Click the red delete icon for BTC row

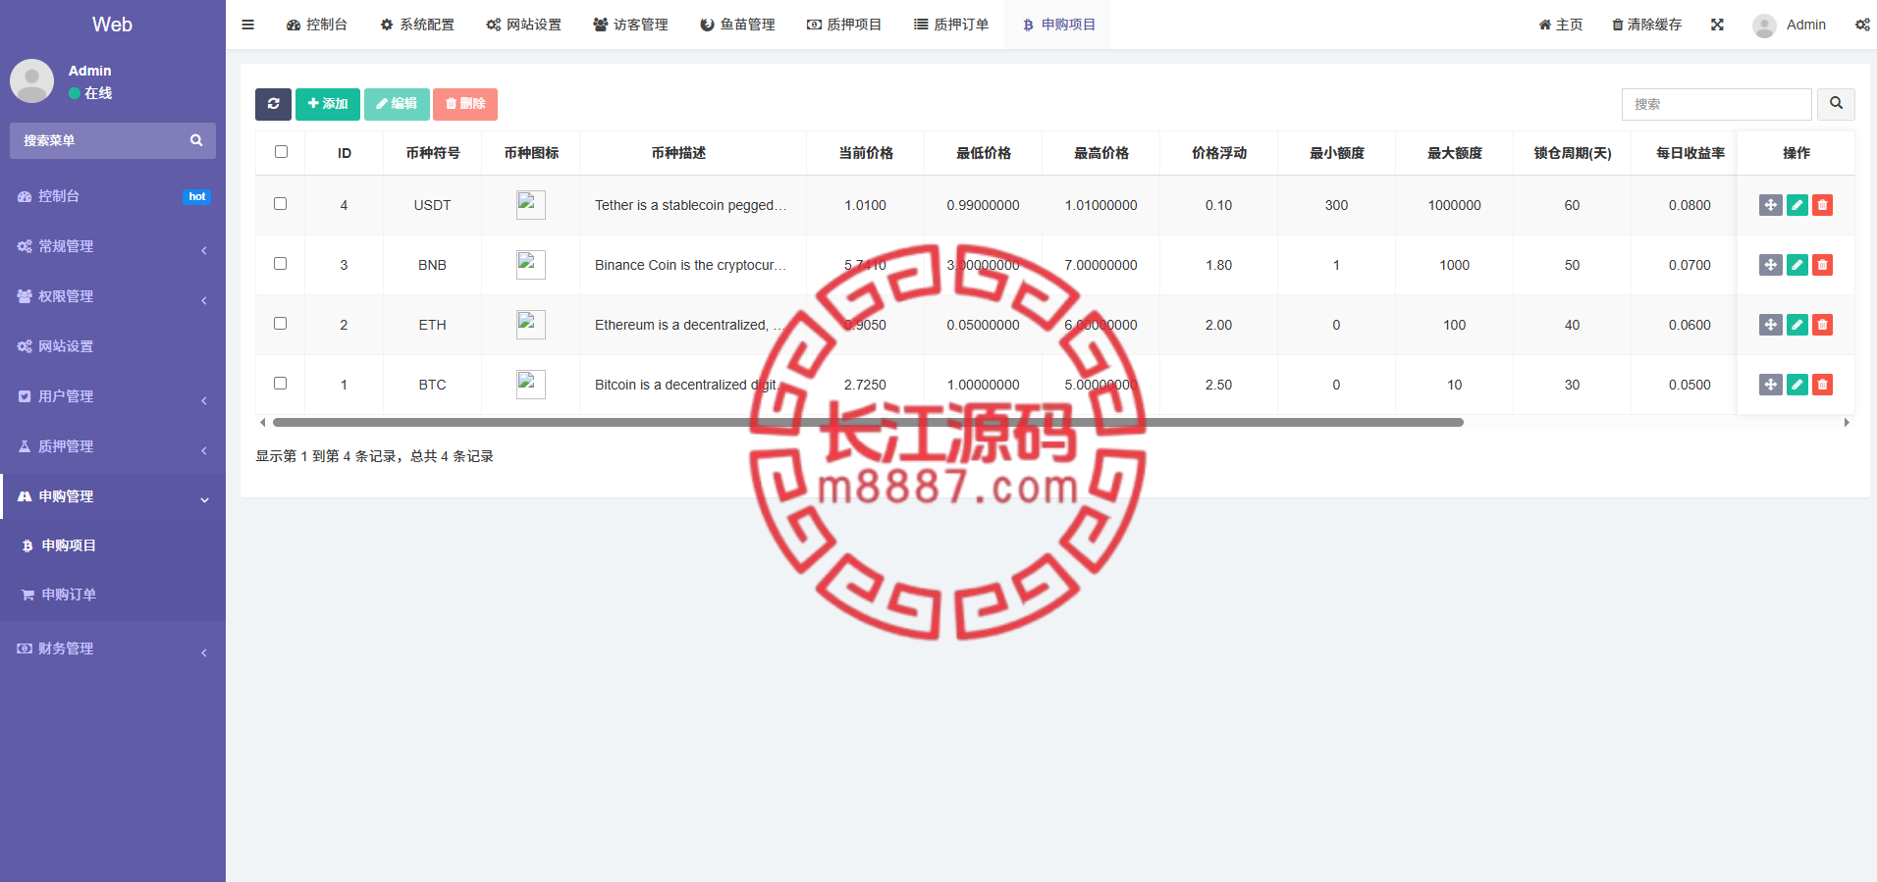[x=1823, y=385]
